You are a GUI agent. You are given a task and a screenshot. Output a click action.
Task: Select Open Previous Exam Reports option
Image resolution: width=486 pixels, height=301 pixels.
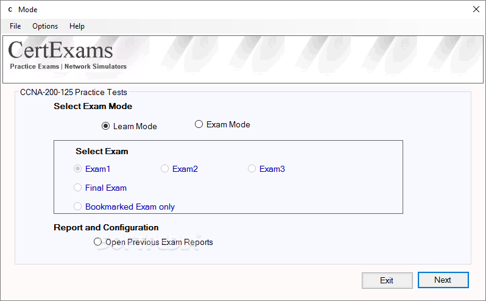tap(153, 242)
